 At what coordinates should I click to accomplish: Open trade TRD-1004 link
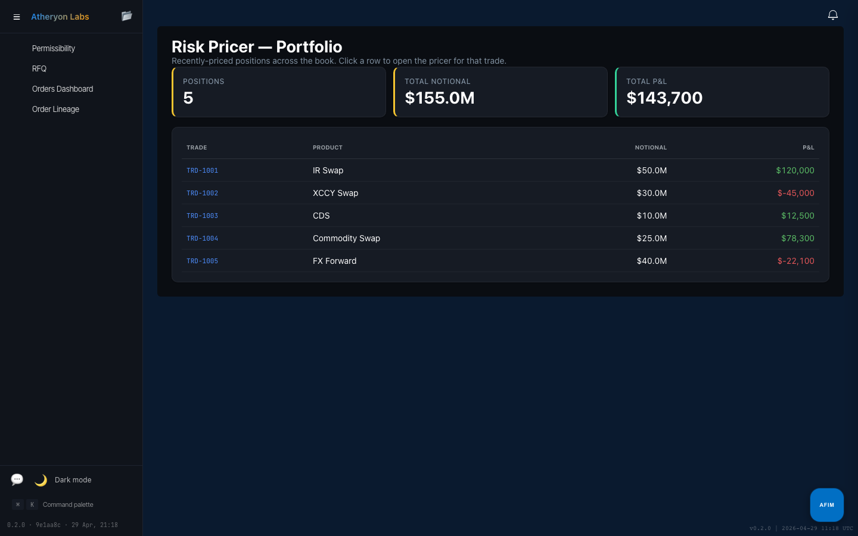(202, 238)
